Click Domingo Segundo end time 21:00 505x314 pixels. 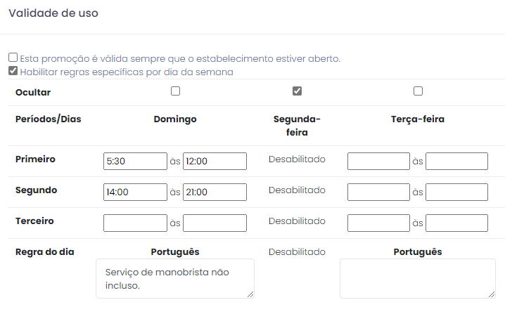pos(215,192)
